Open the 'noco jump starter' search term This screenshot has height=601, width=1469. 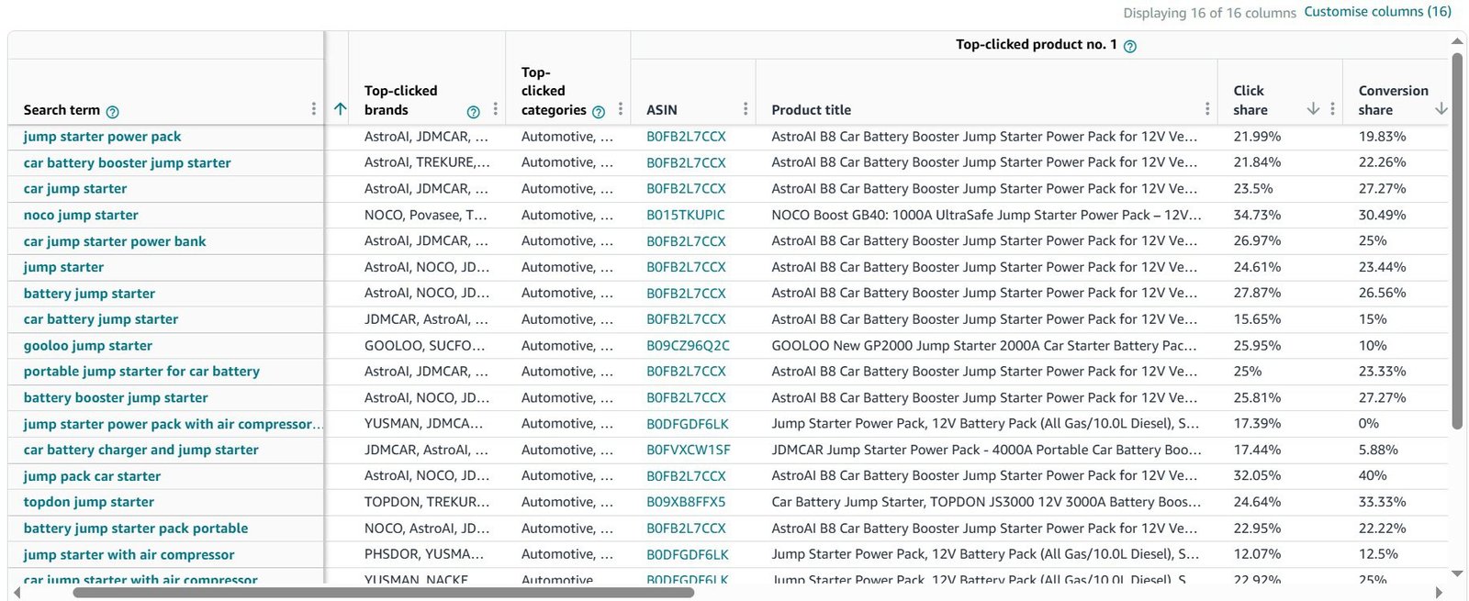tap(81, 216)
